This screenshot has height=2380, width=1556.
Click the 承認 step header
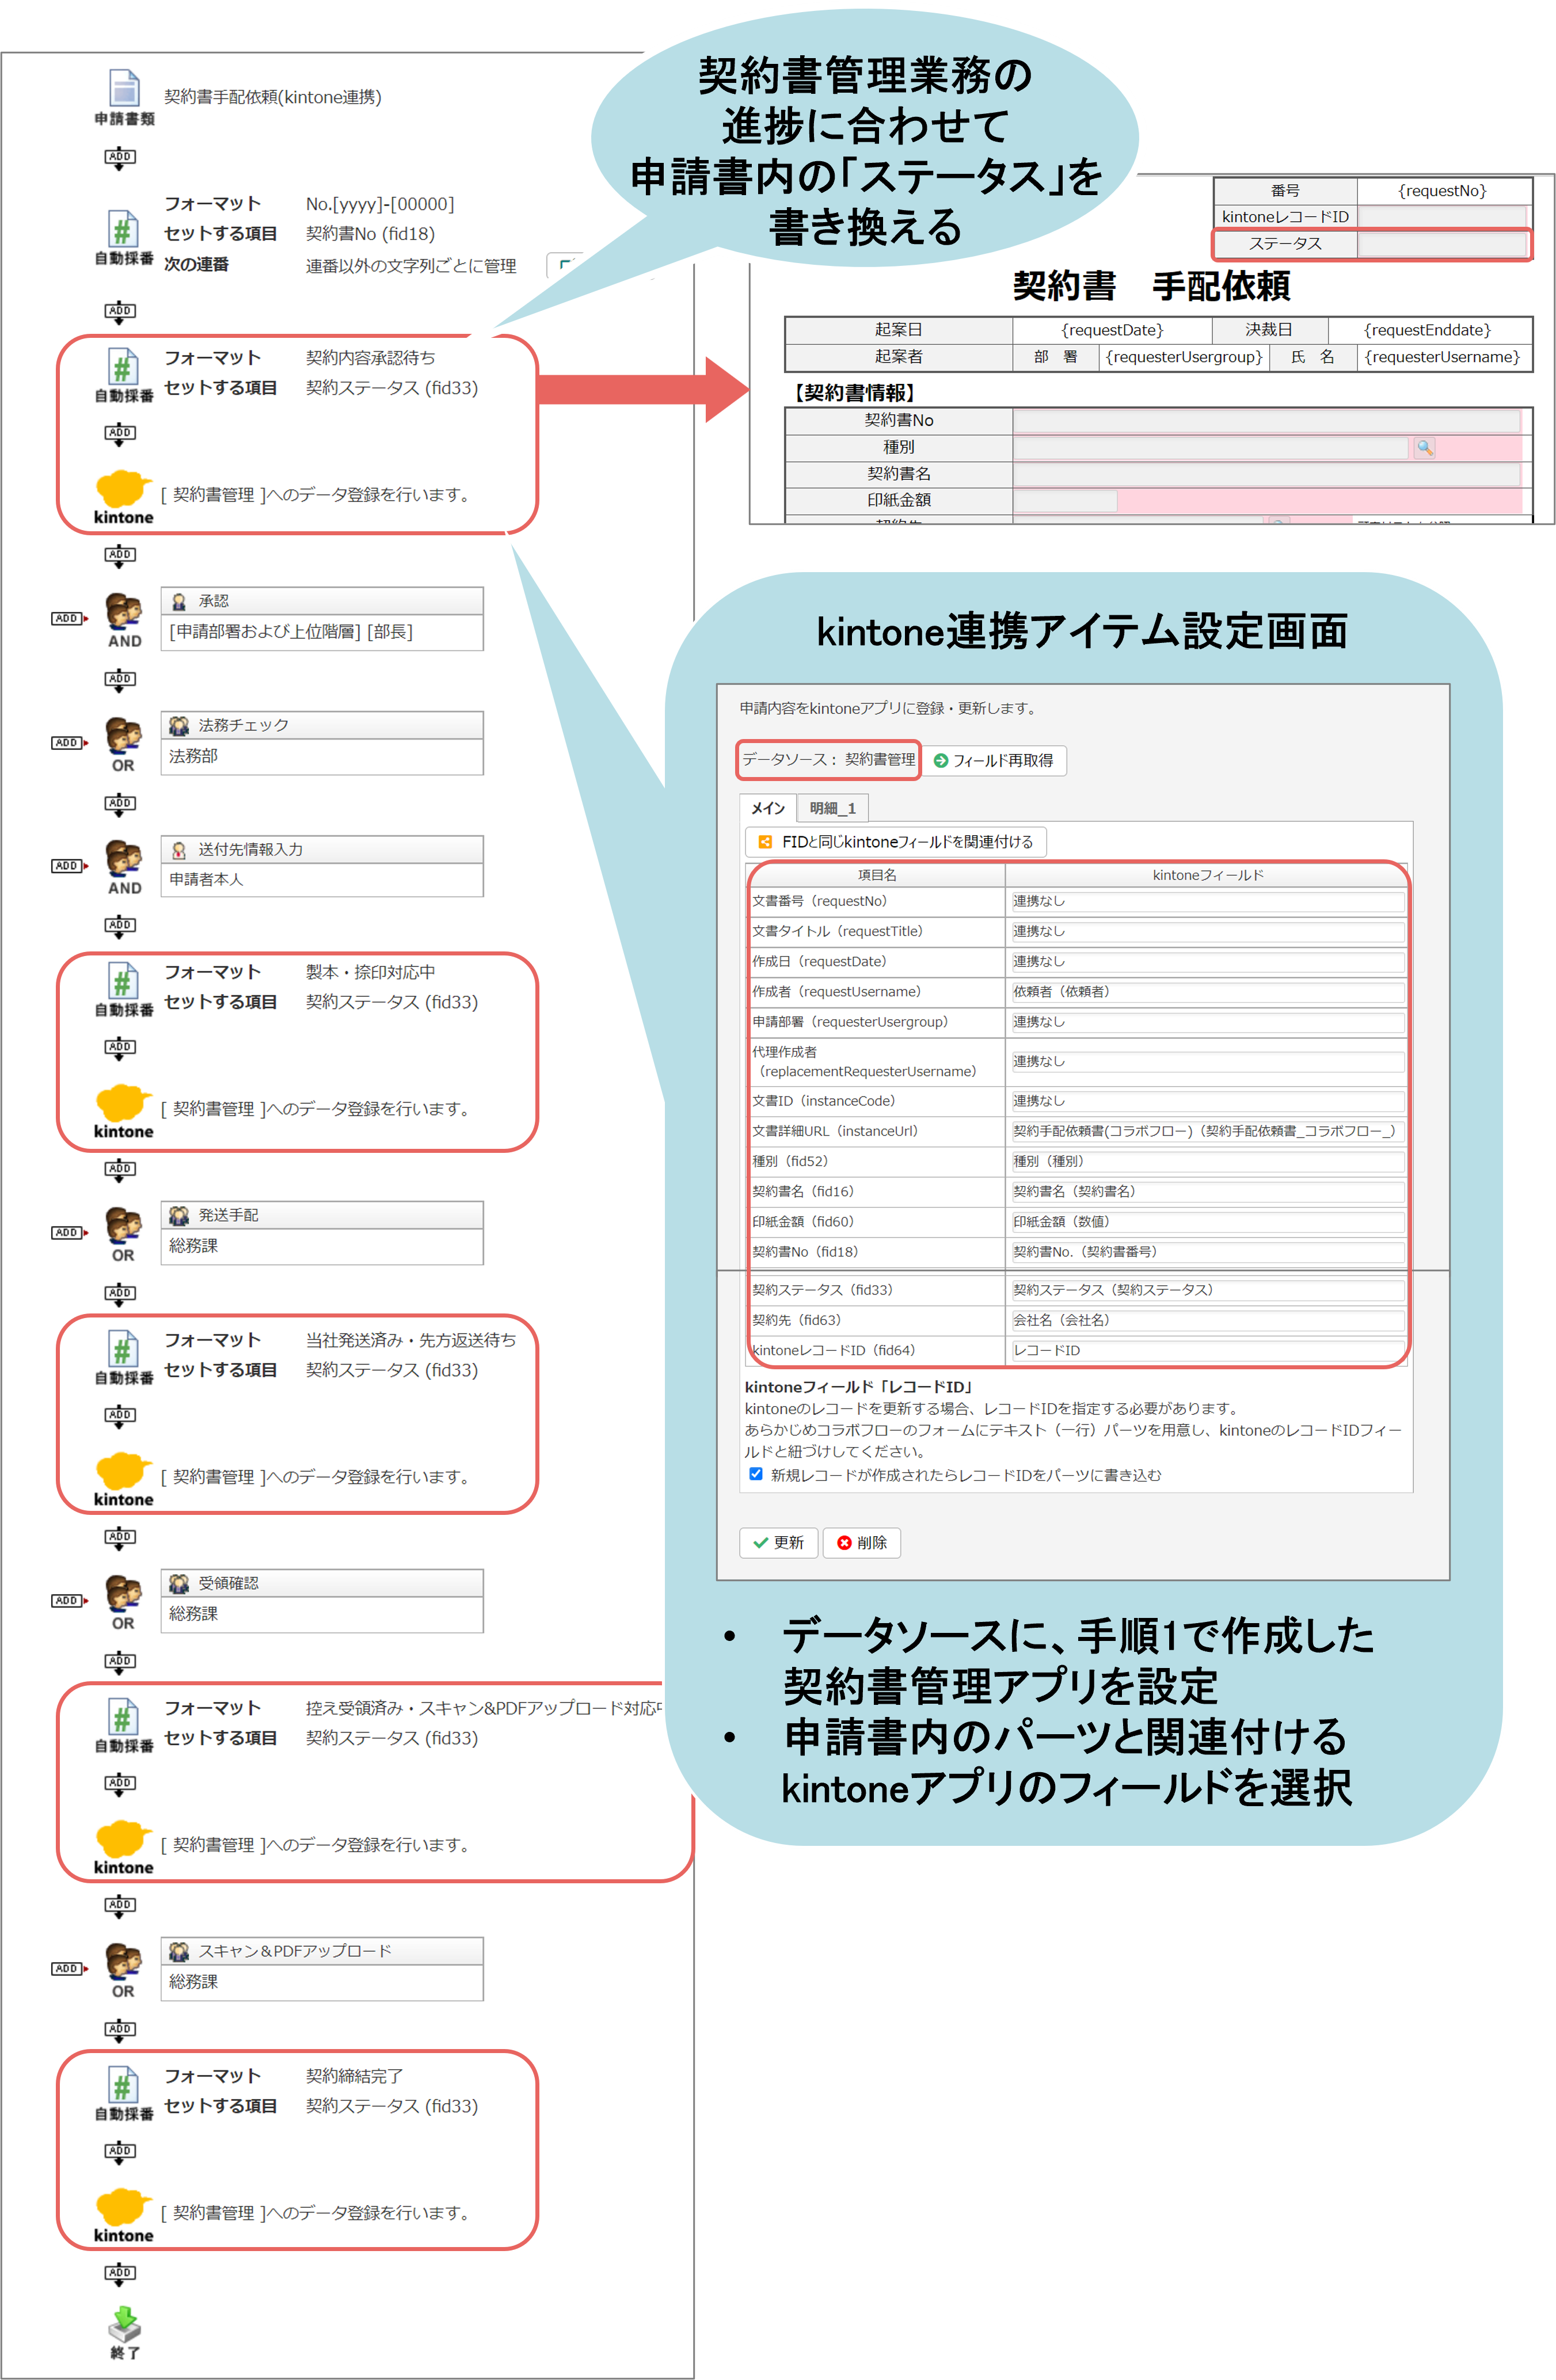(322, 601)
